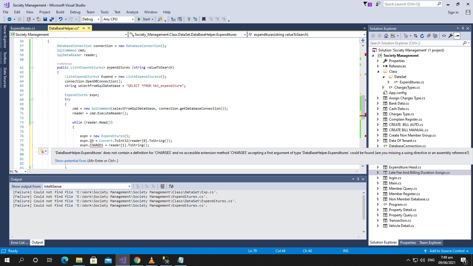Click the Solution Explorer Home icon

(386, 36)
